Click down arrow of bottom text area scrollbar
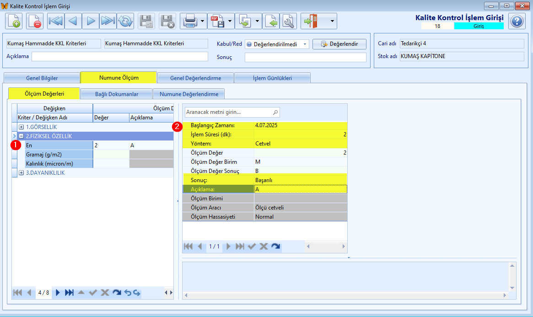This screenshot has height=317, width=533. (x=512, y=288)
